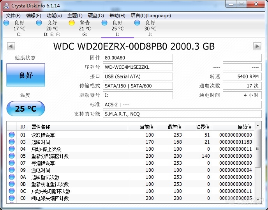Image resolution: width=268 pixels, height=210 pixels.
Task: Click the 固件 field showing 80.00A80
Action: (x=138, y=58)
